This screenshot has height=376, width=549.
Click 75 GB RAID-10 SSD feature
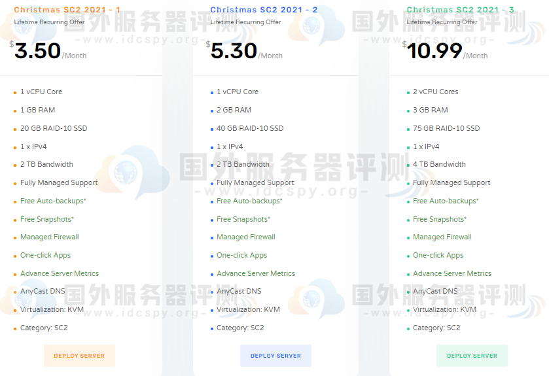446,128
